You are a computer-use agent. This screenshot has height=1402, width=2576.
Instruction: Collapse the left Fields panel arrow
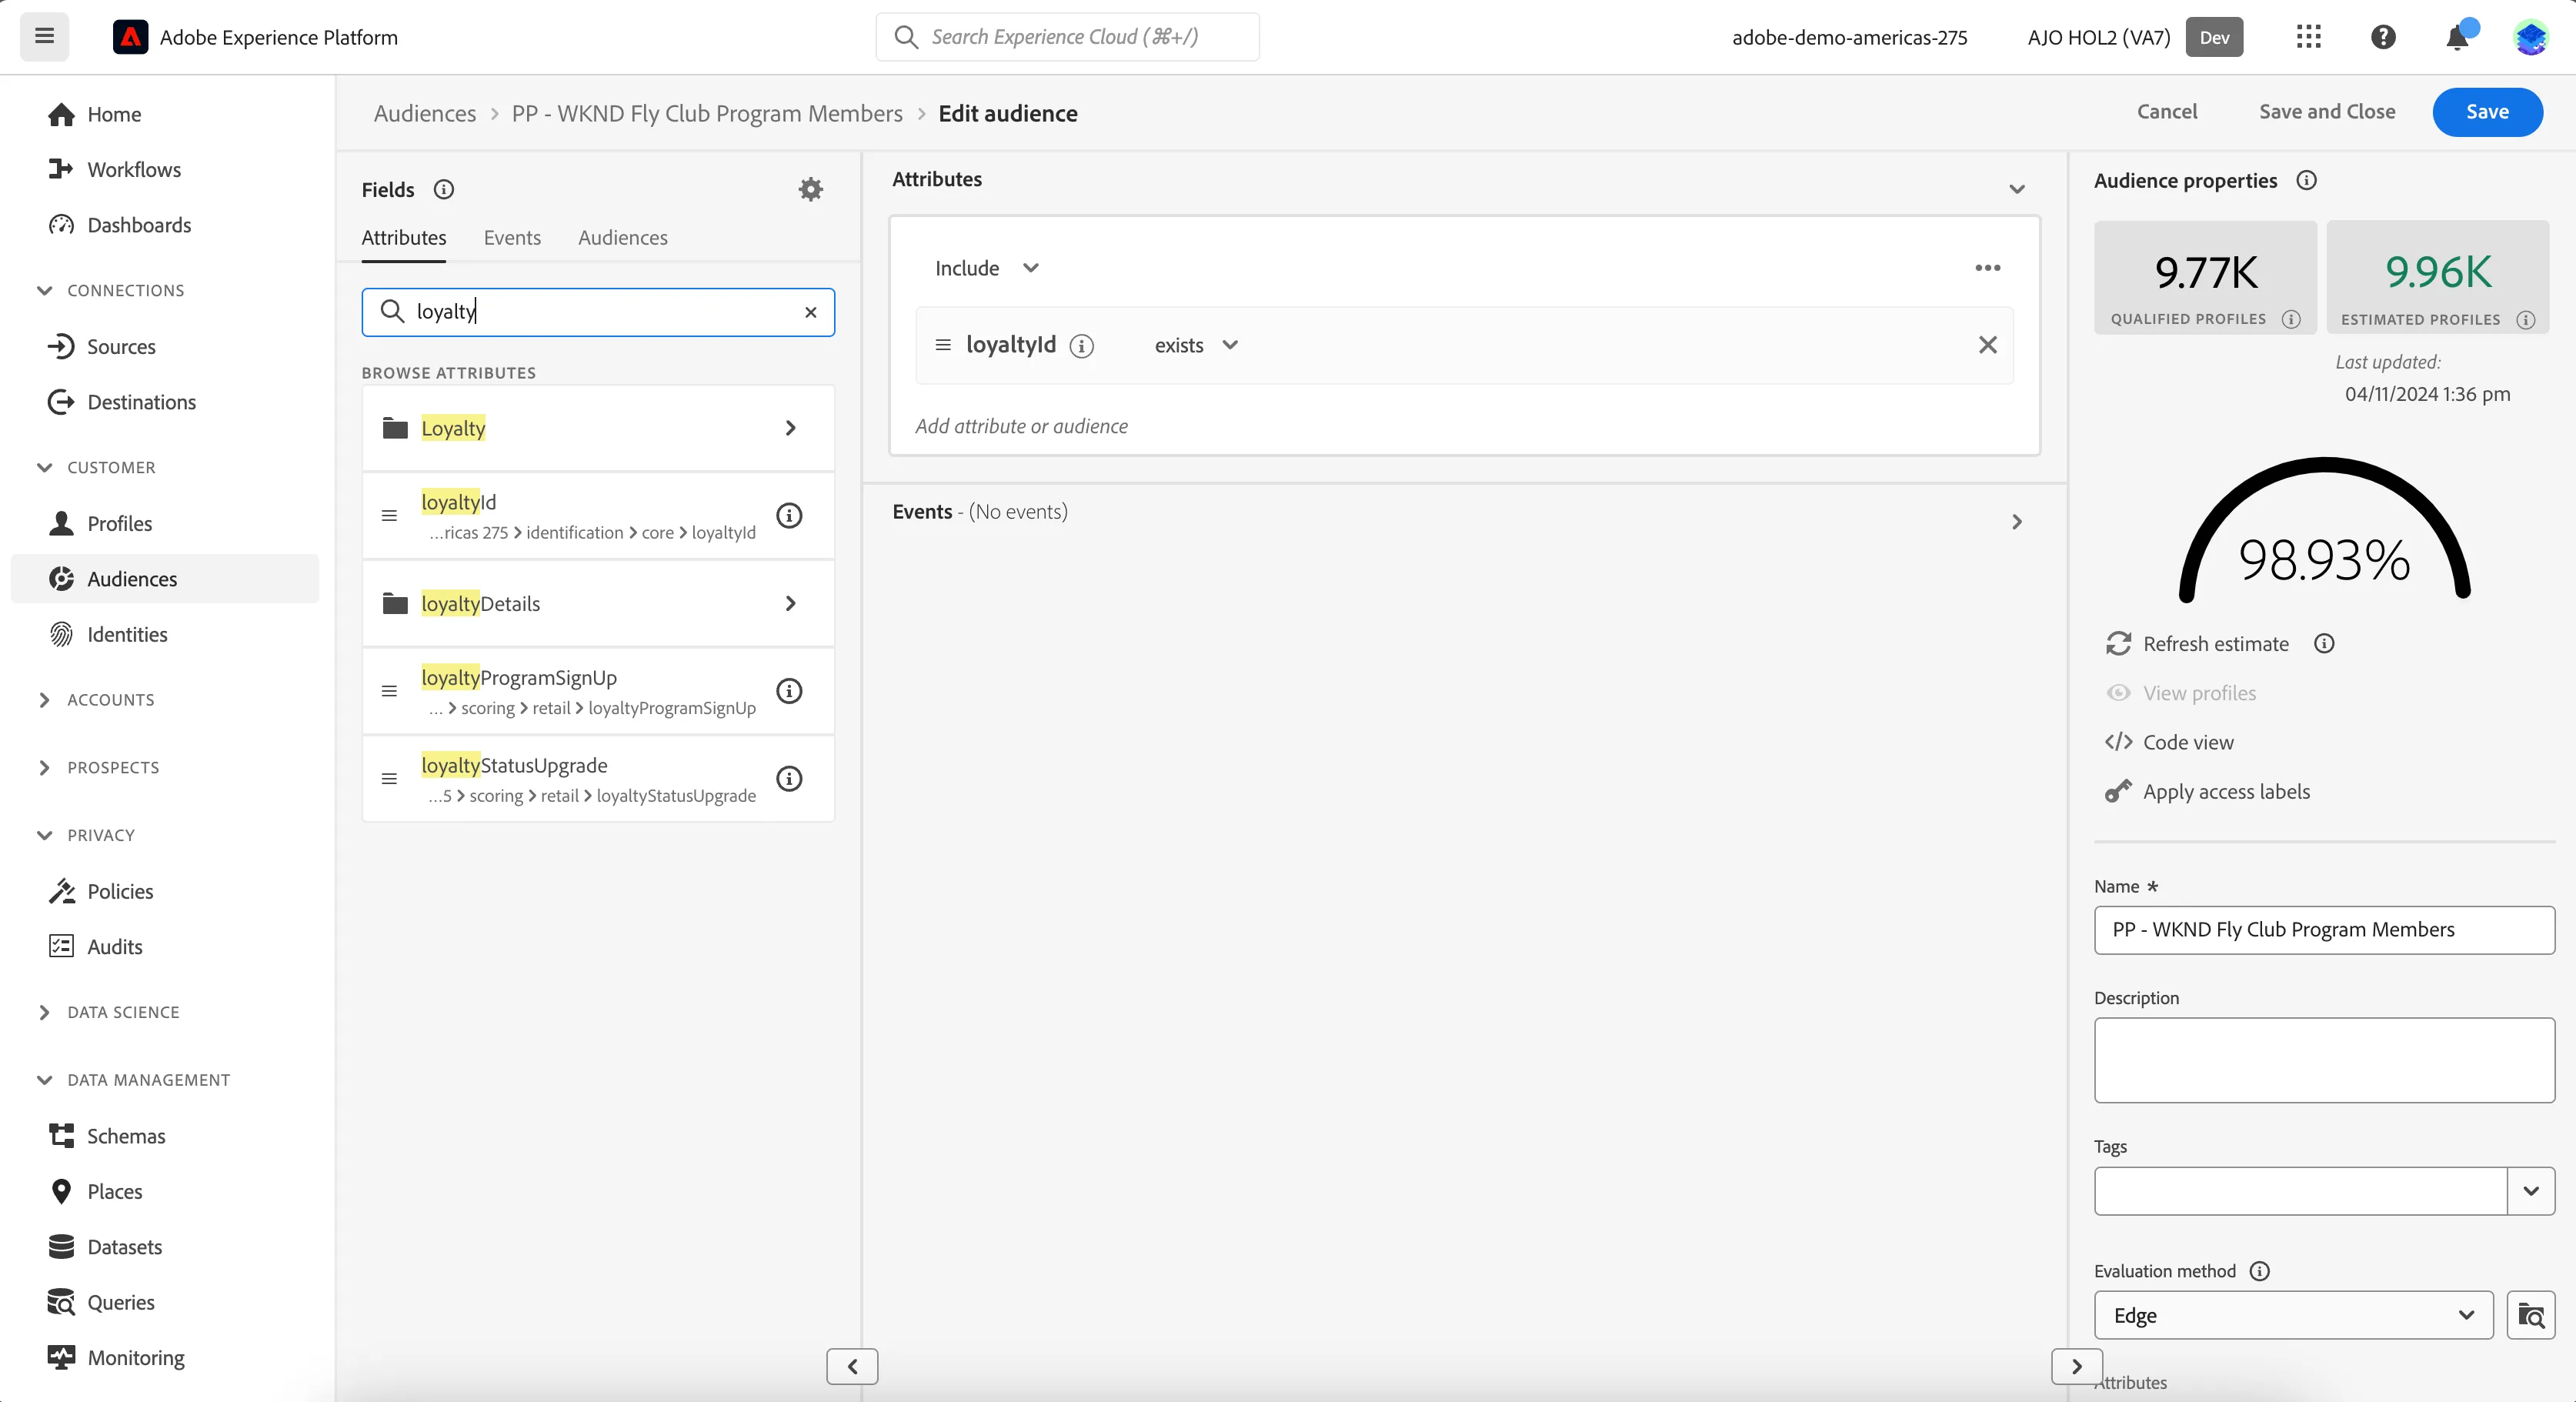pos(852,1366)
